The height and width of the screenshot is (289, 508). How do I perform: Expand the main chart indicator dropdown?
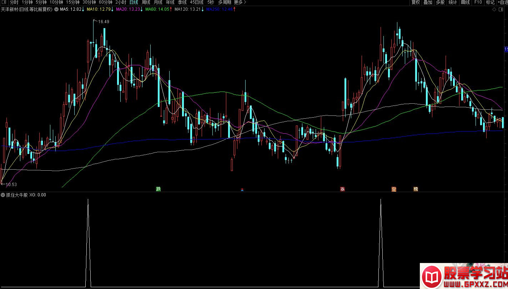coord(56,9)
